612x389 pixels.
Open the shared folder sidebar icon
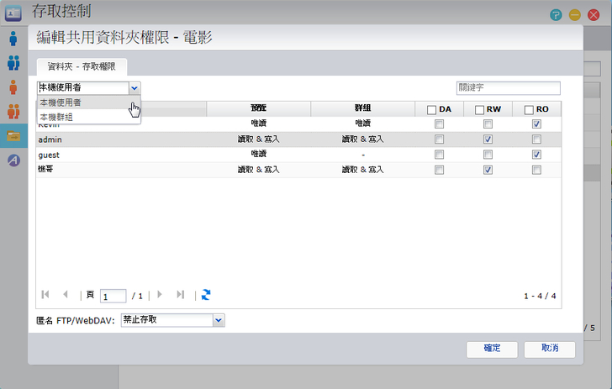(x=13, y=135)
